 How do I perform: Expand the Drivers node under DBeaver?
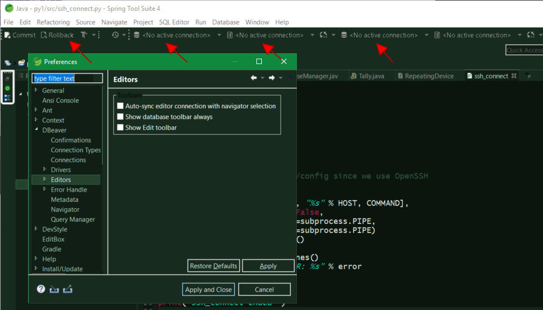click(x=45, y=169)
